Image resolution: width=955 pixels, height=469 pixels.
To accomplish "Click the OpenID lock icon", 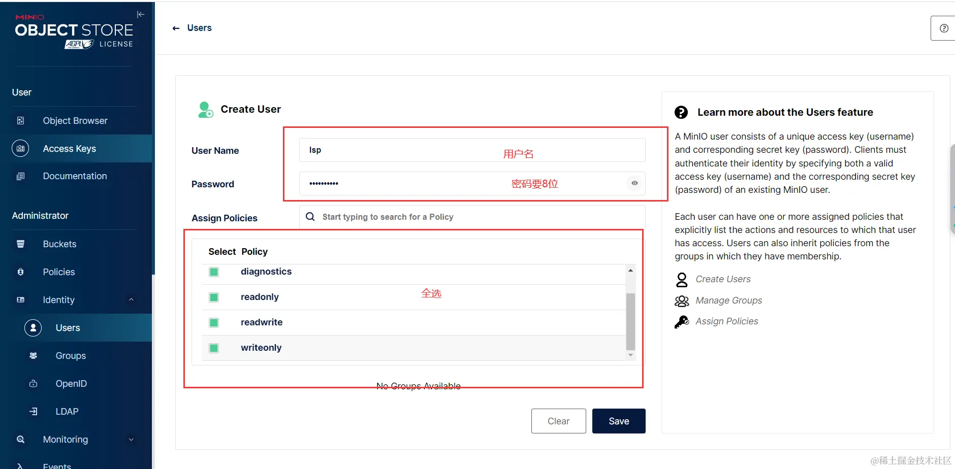I will [33, 384].
